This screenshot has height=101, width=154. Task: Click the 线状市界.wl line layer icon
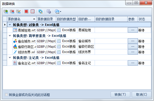coord(15,52)
